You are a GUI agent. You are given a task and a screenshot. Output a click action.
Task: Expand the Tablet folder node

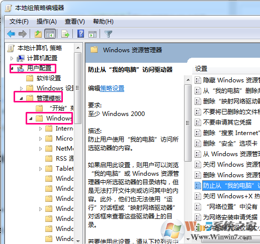pyautogui.click(x=40, y=169)
